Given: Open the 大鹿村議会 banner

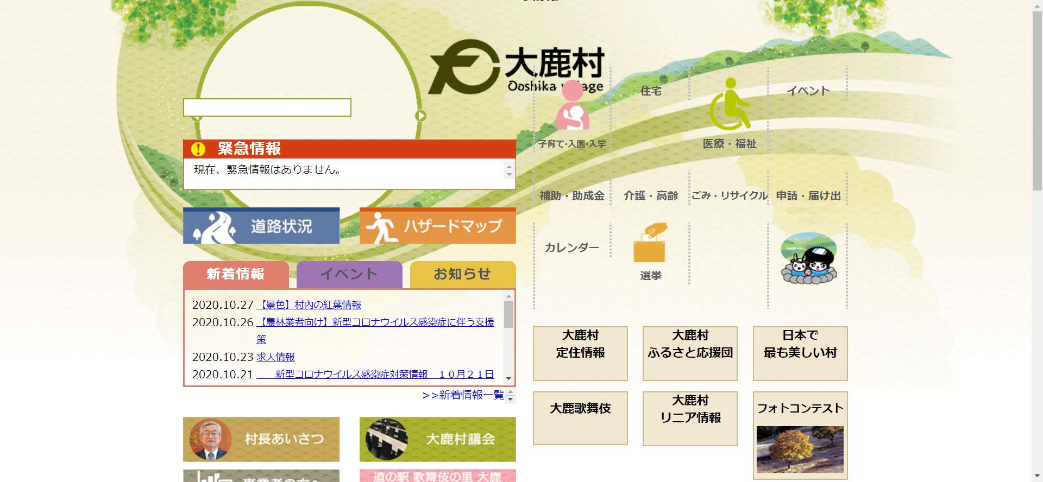Looking at the screenshot, I should 438,439.
